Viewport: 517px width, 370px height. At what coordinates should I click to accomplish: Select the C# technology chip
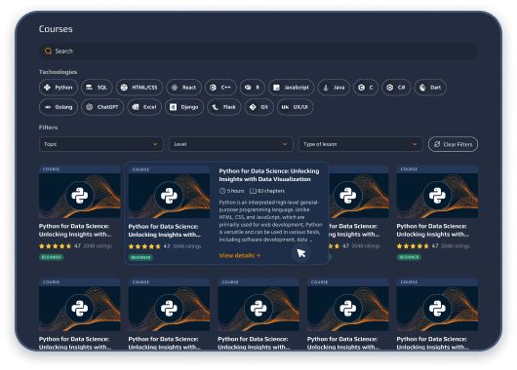coord(396,88)
